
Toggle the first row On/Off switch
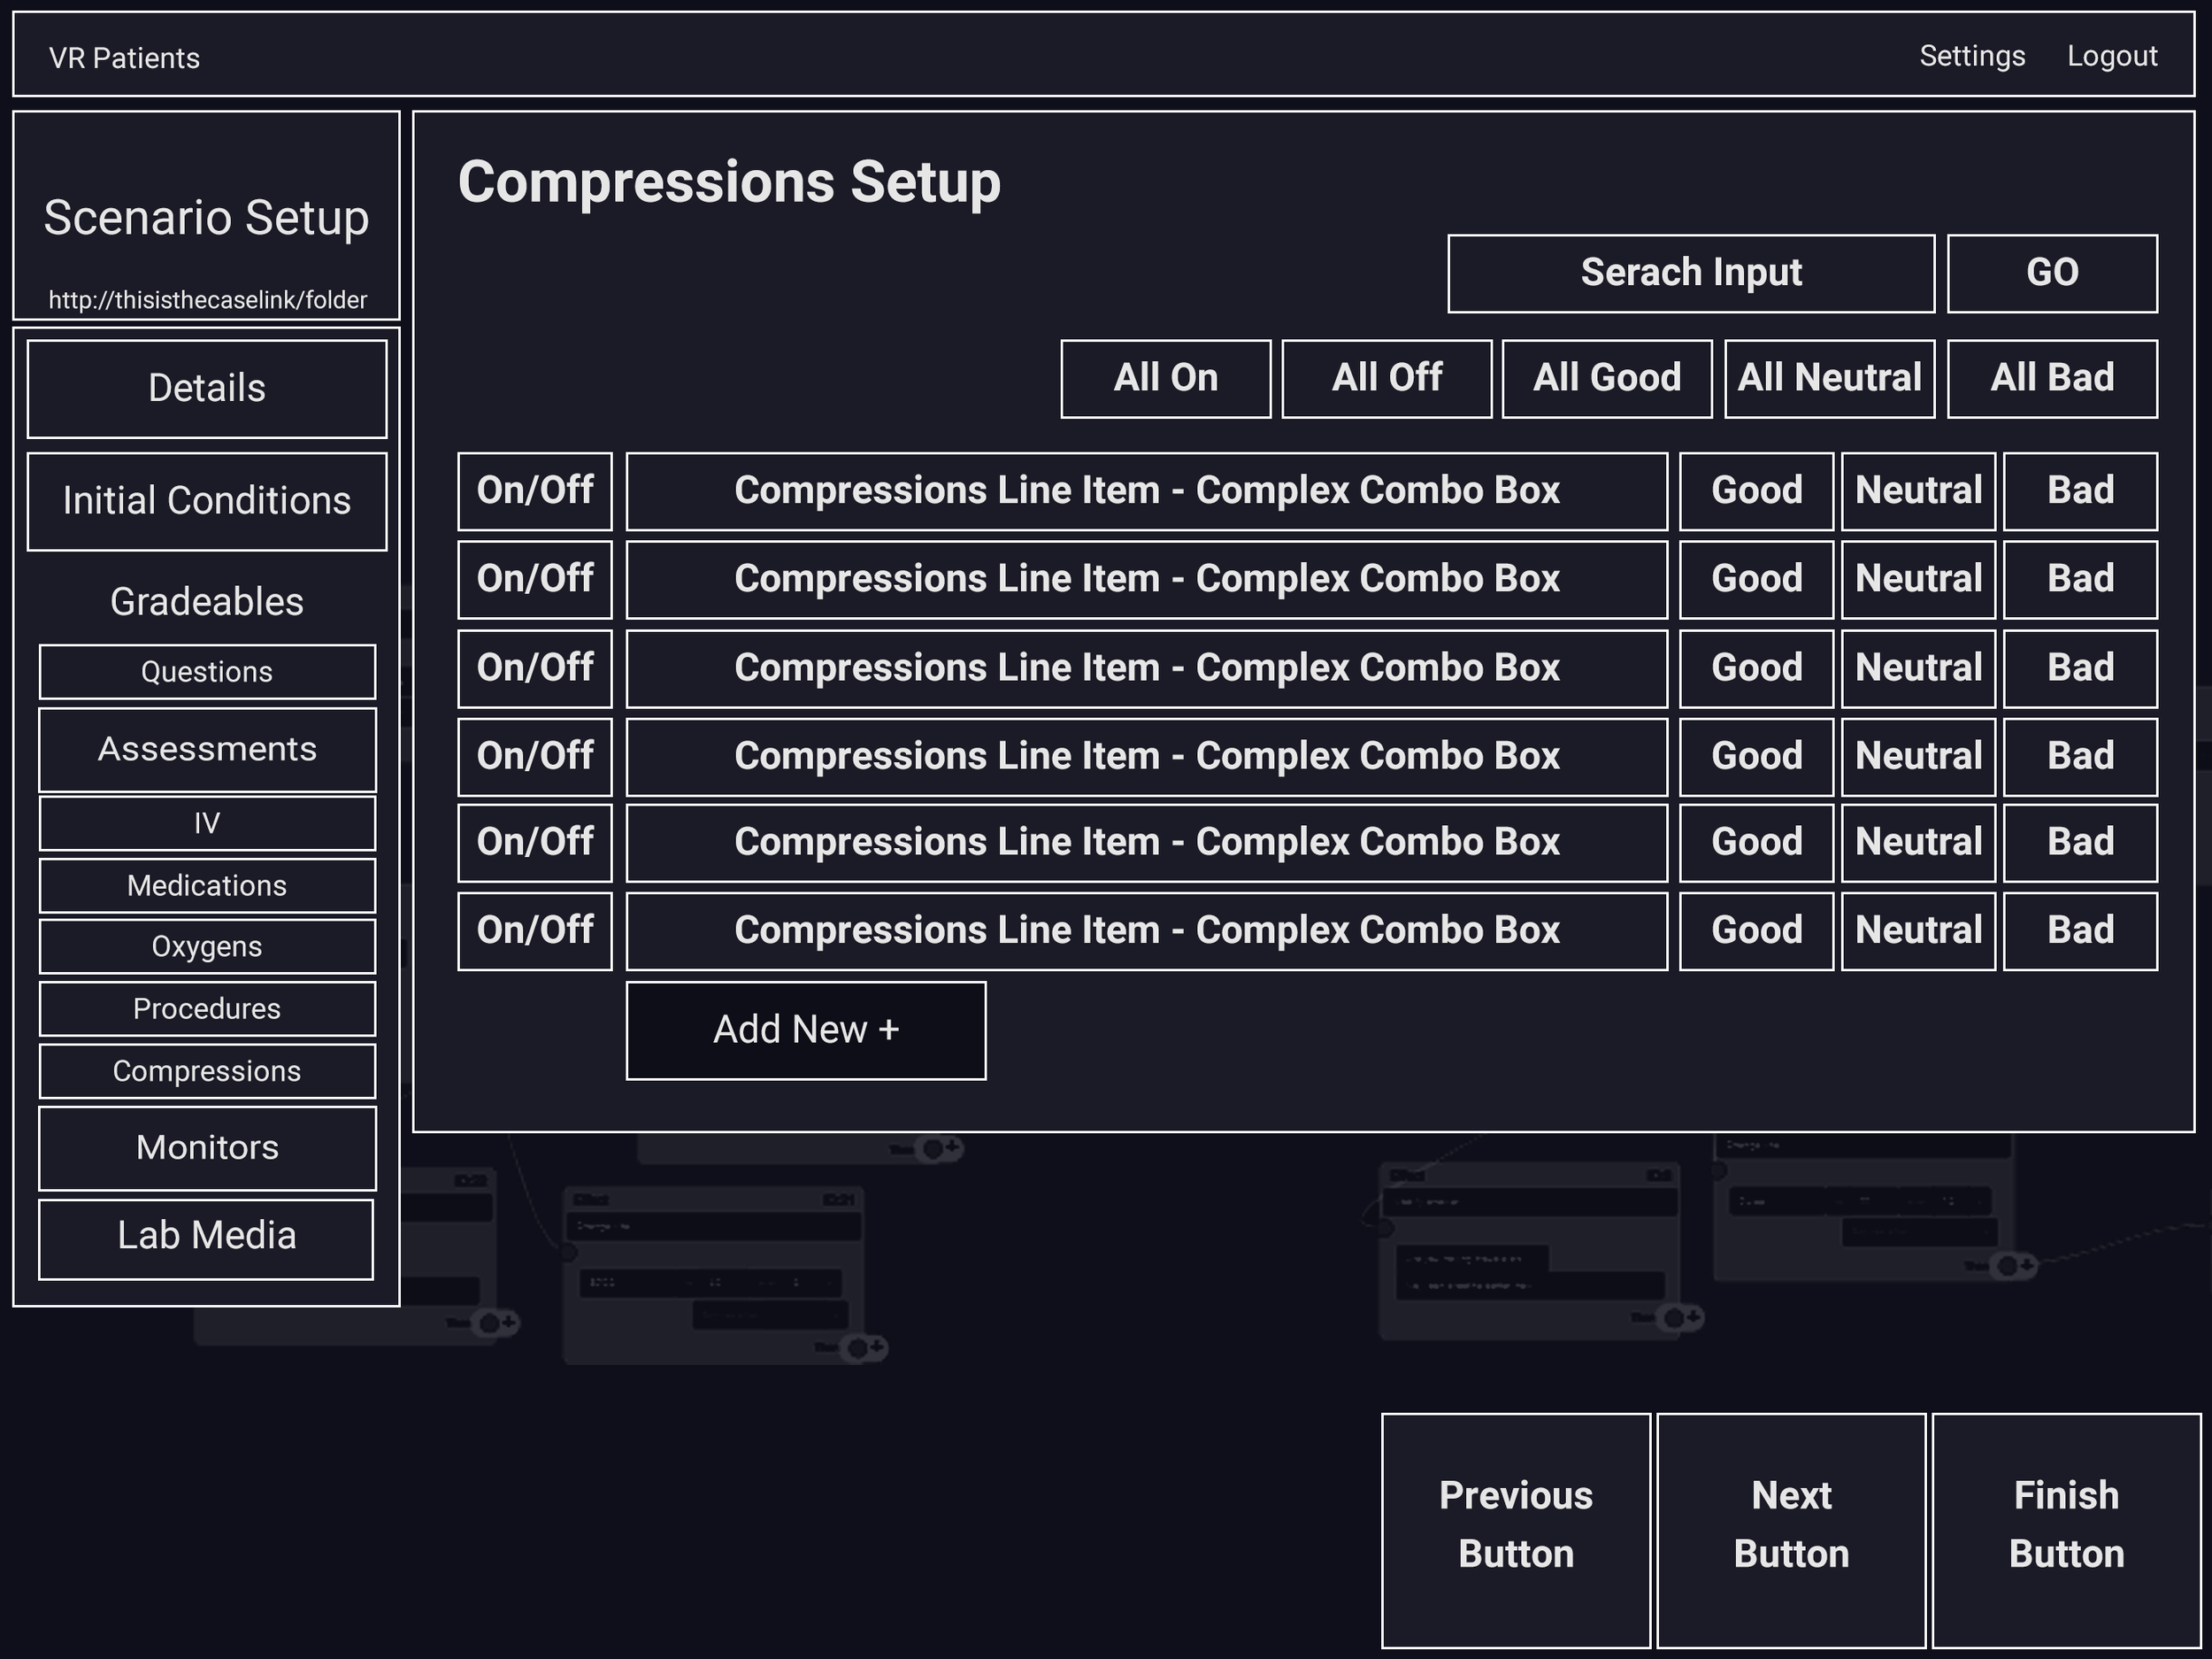pyautogui.click(x=534, y=491)
